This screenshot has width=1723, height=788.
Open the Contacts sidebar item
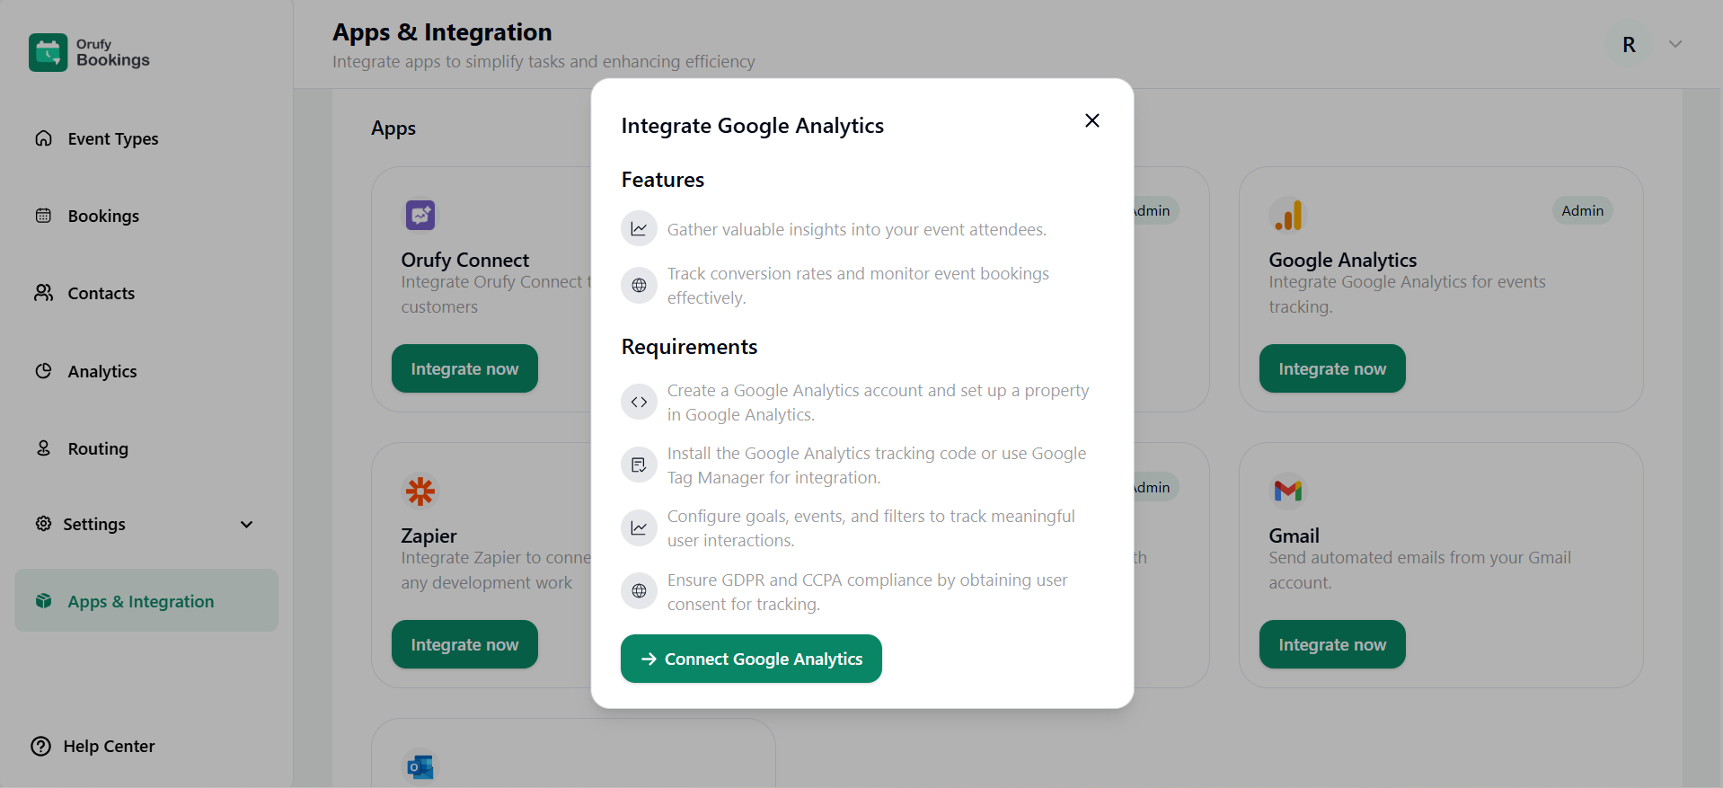click(x=101, y=293)
